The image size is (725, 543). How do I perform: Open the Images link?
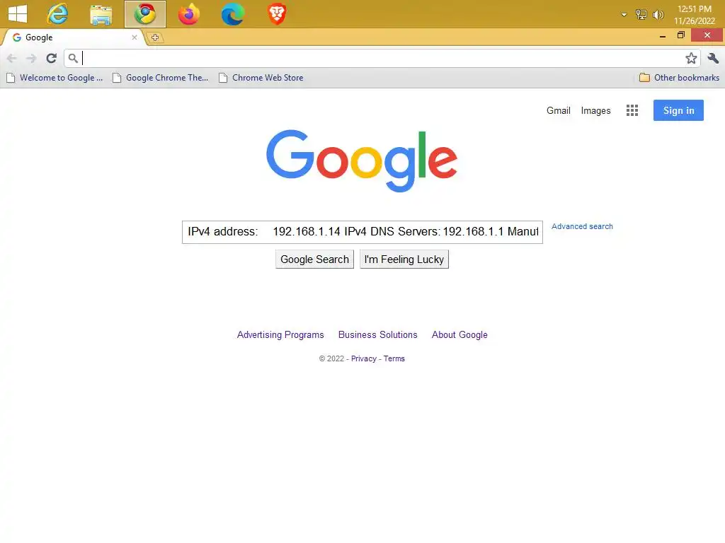click(595, 111)
